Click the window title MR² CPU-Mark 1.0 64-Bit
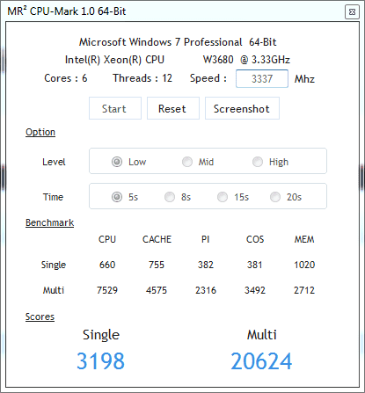365x393 pixels. (67, 11)
